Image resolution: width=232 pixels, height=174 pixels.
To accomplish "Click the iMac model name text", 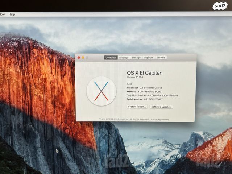I will pyautogui.click(x=130, y=84).
